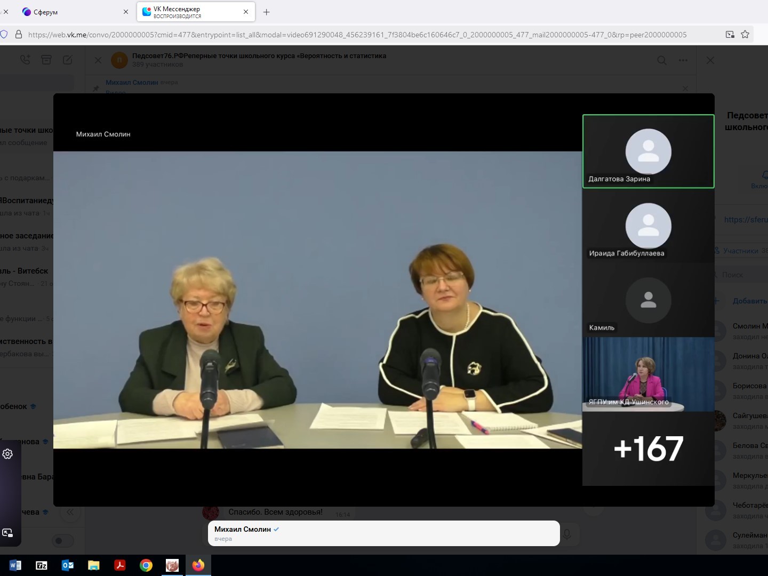Viewport: 768px width, 576px height.
Task: Click the notifications bell in the info panel
Action: pos(764,175)
